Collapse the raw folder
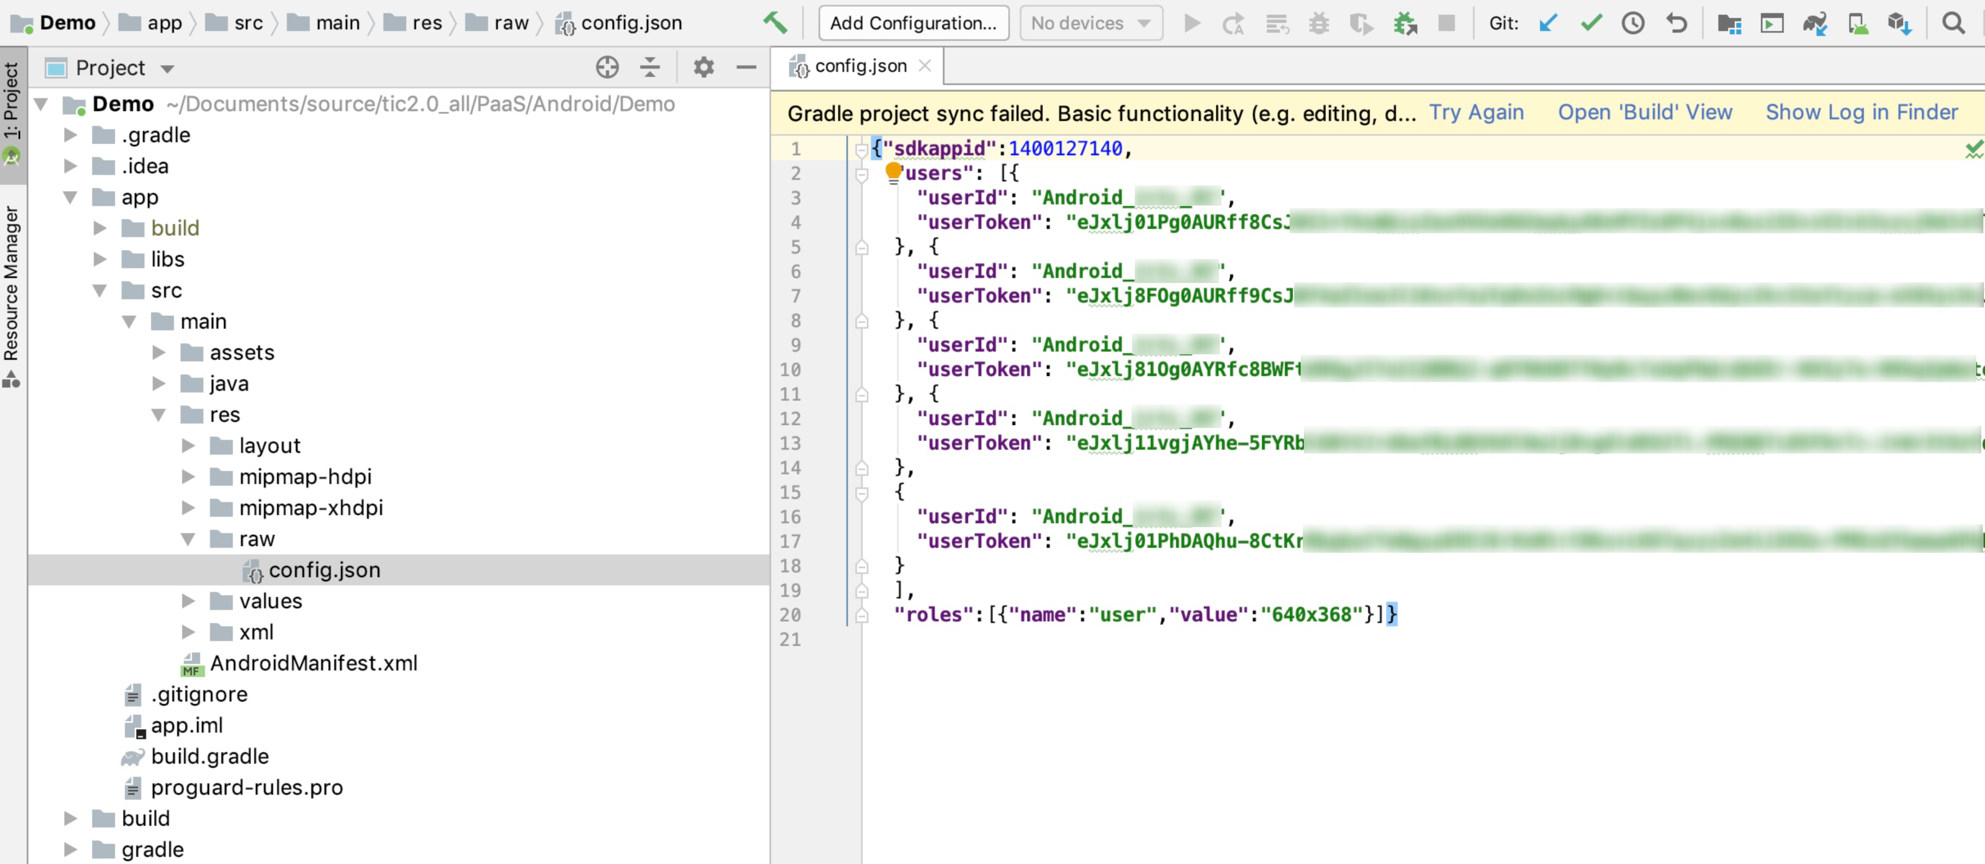This screenshot has width=1985, height=864. point(188,539)
